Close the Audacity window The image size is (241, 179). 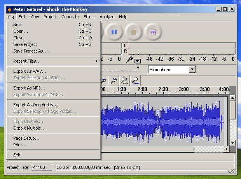232,9
